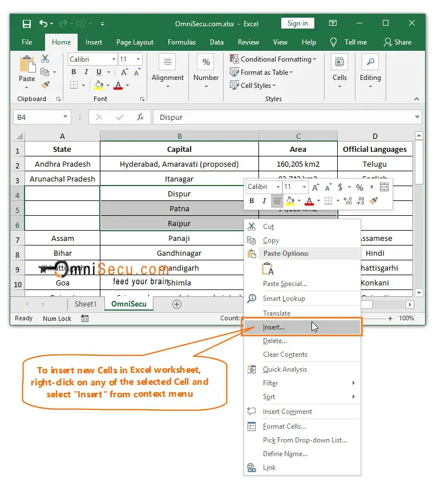Screen dimensions: 437x483
Task: Click the Insert Function fx icon
Action: 140,117
